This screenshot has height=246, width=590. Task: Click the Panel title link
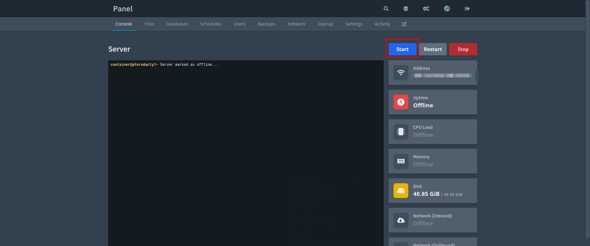click(x=123, y=9)
